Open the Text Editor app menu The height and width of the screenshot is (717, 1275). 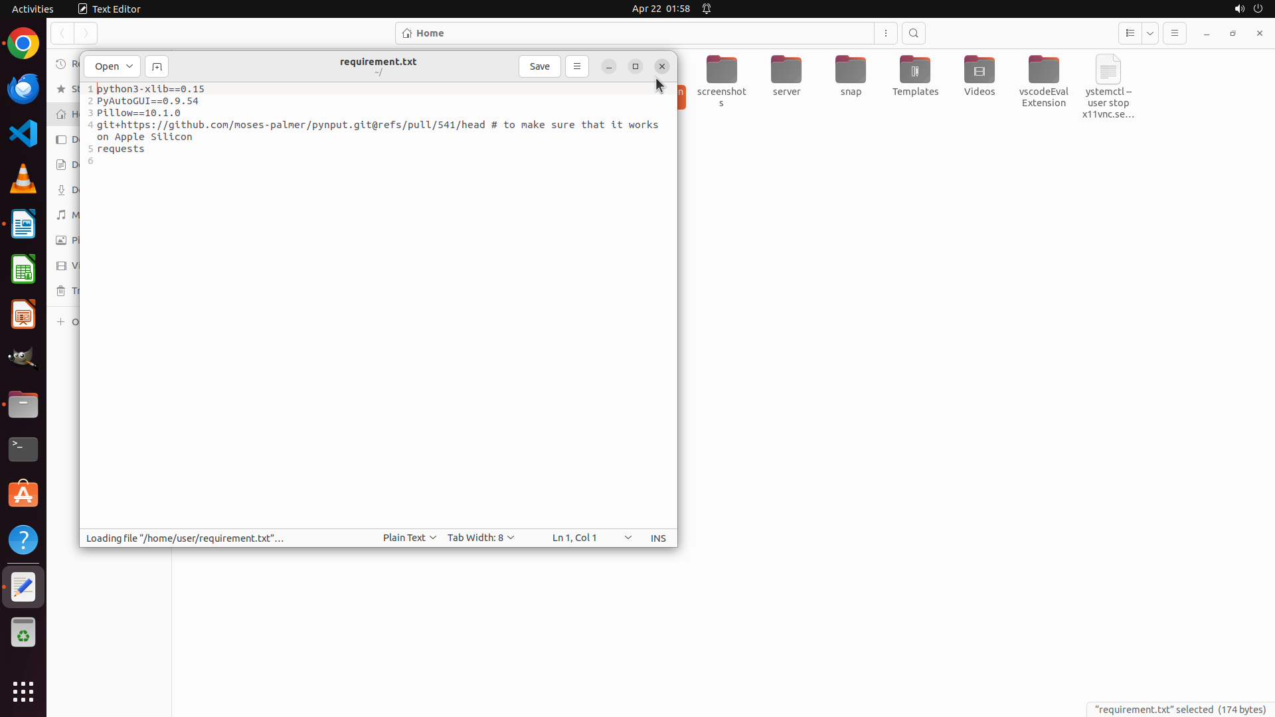click(110, 9)
